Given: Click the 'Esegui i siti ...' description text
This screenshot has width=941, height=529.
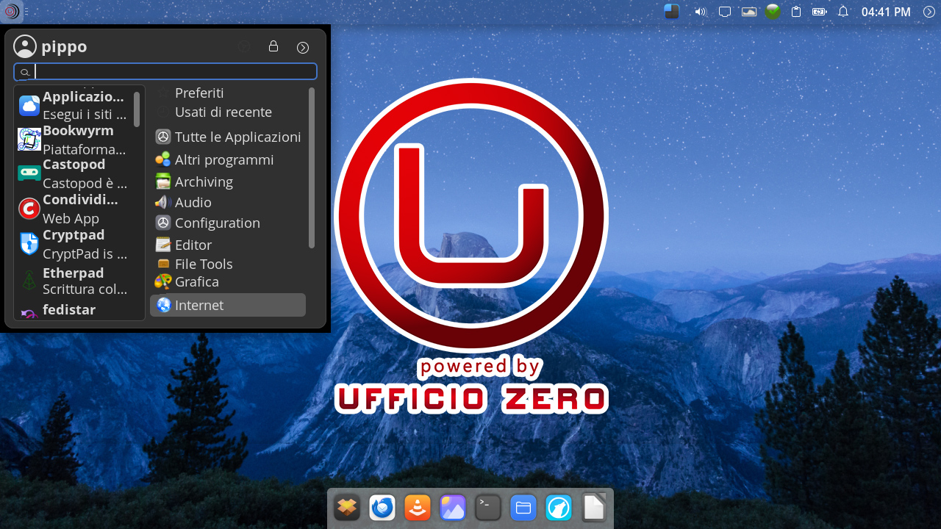Looking at the screenshot, I should coord(85,115).
